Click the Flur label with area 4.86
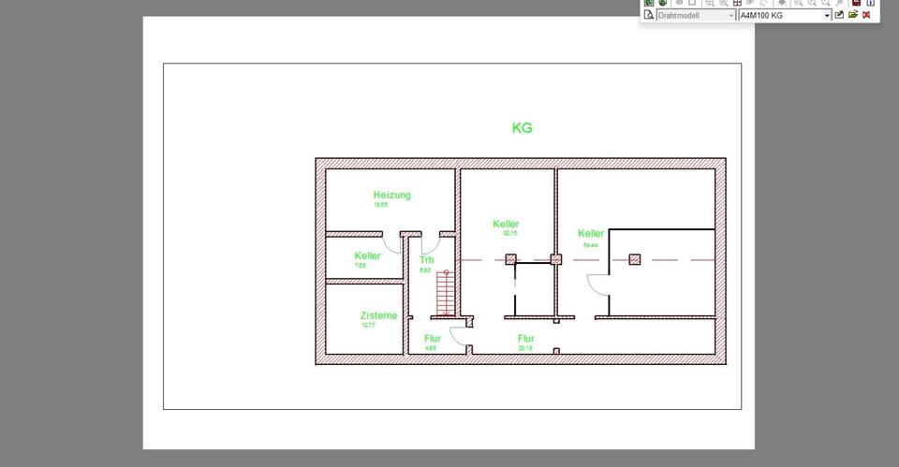 point(432,339)
